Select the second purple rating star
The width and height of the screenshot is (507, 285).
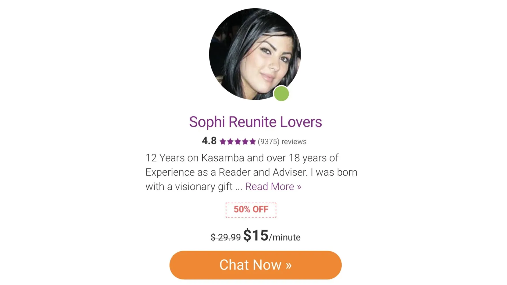(230, 142)
